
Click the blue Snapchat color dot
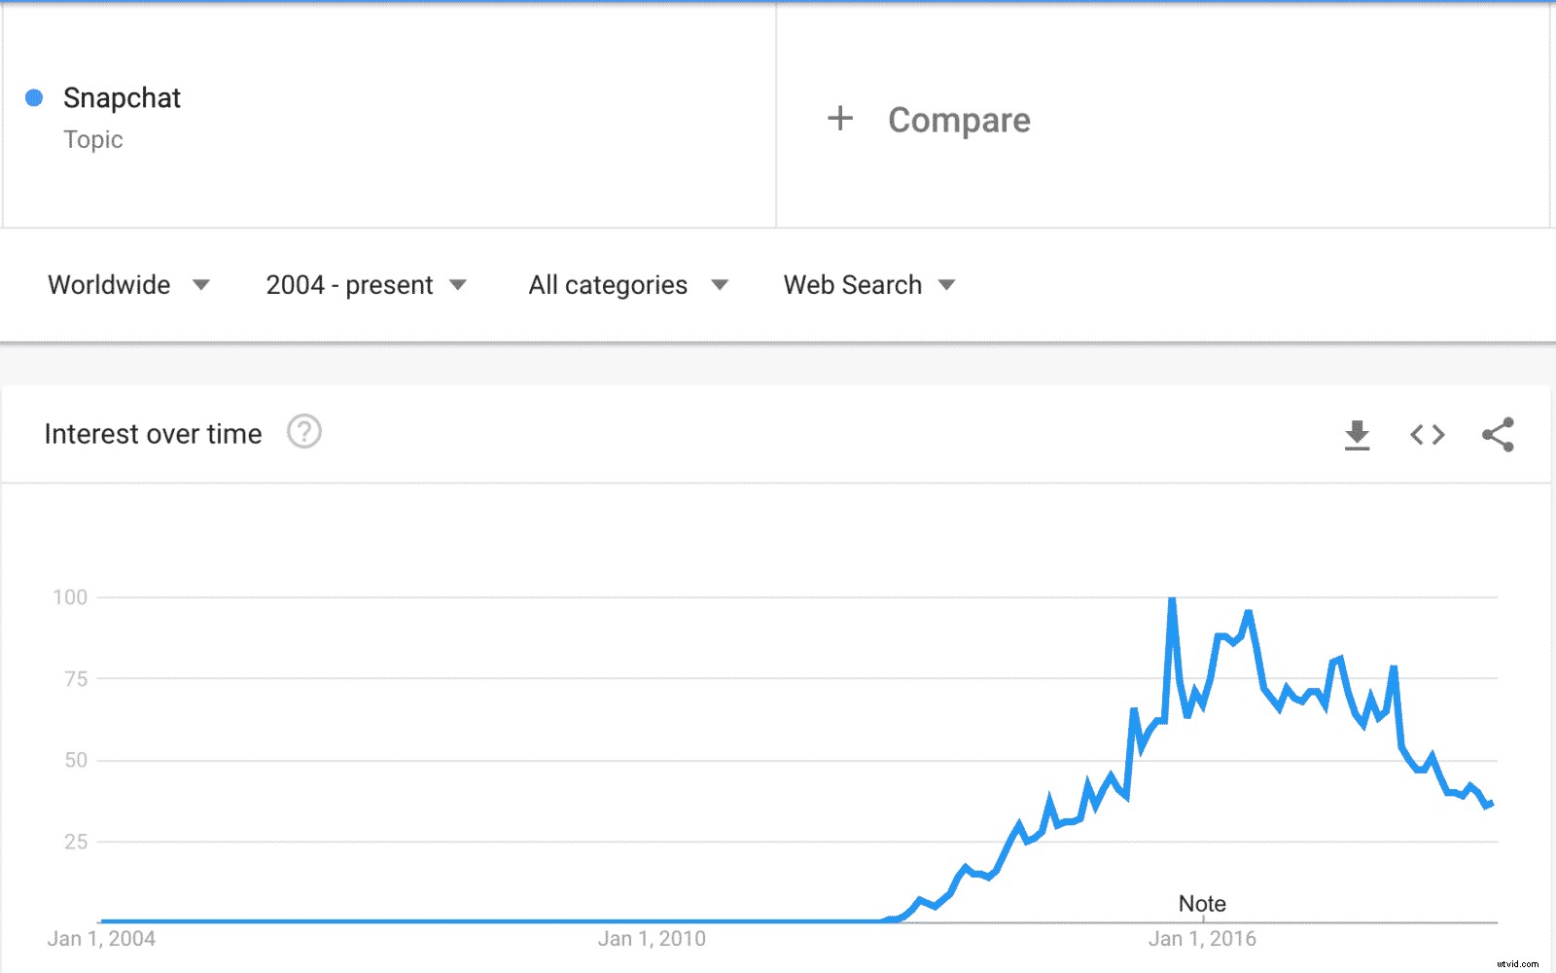(34, 97)
